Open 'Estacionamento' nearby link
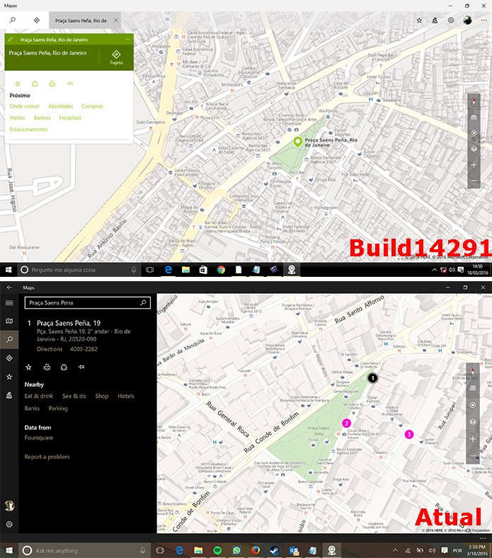The width and height of the screenshot is (492, 558). click(28, 129)
